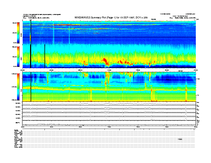Select the 30.00 tick on RAD1 color scale
Viewport: 211px width, 163px height.
coord(14,57)
